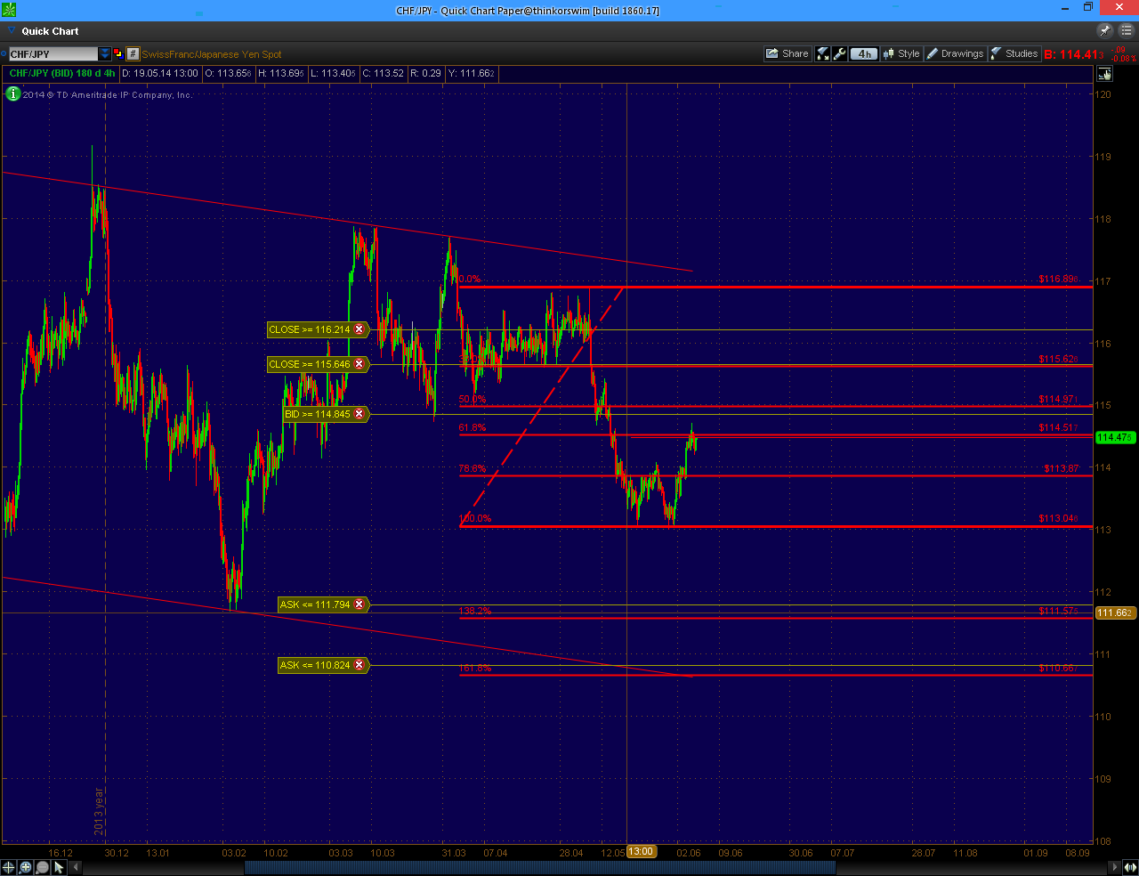
Task: Click the zoom out magnifier icon
Action: (42, 867)
